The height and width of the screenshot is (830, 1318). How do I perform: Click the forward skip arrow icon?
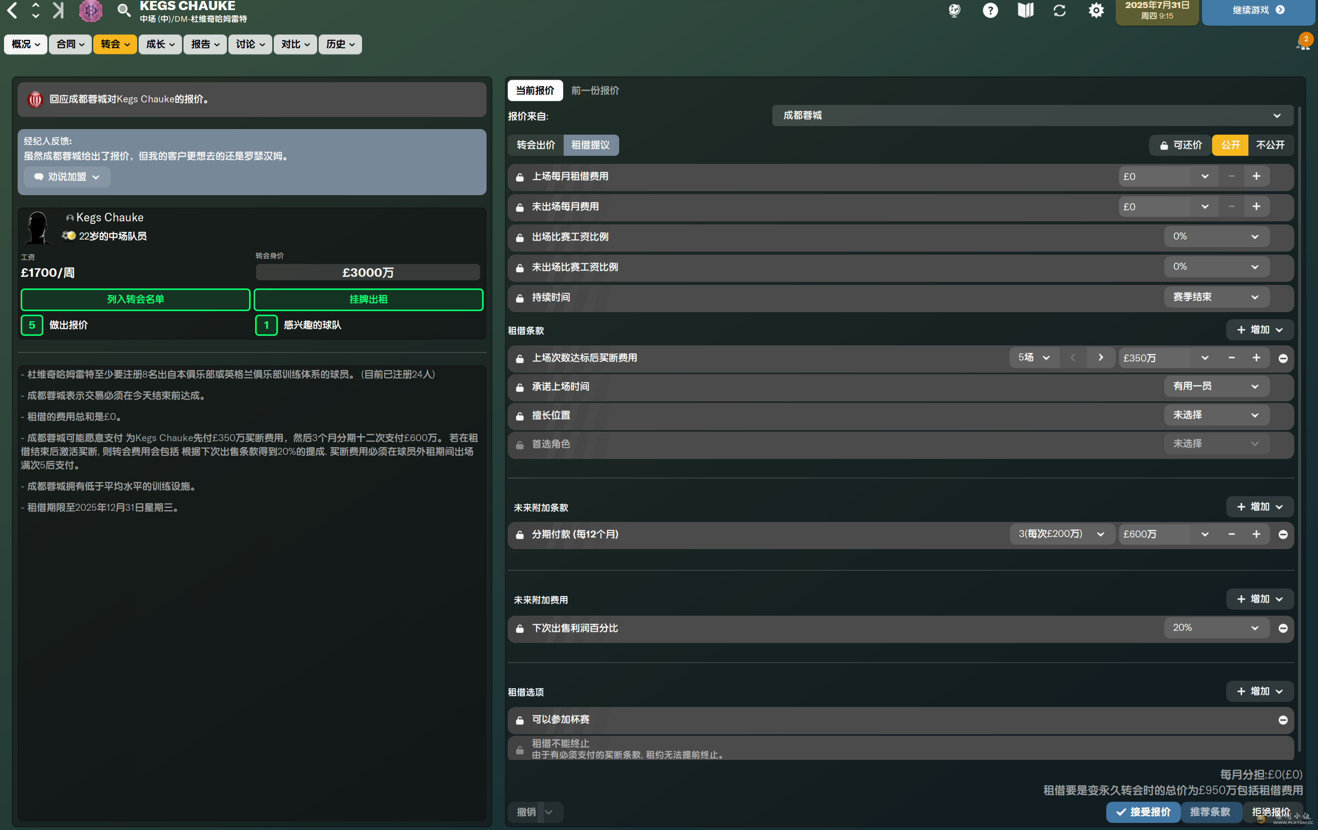tap(58, 10)
